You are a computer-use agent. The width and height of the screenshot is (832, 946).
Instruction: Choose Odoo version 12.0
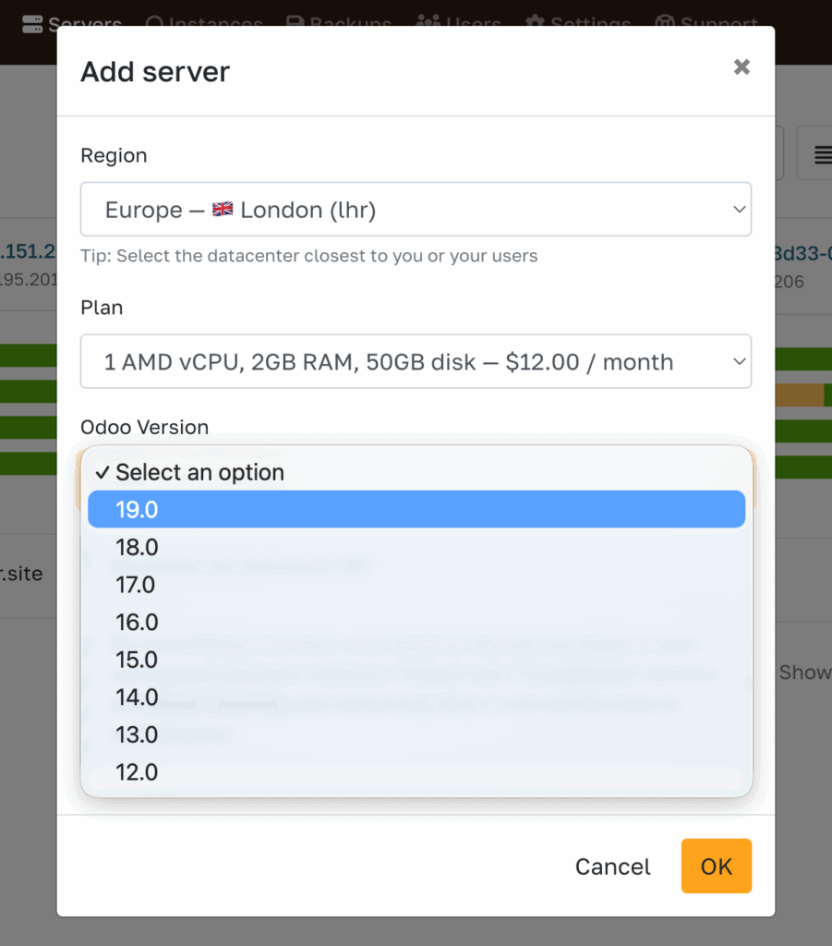click(x=416, y=771)
